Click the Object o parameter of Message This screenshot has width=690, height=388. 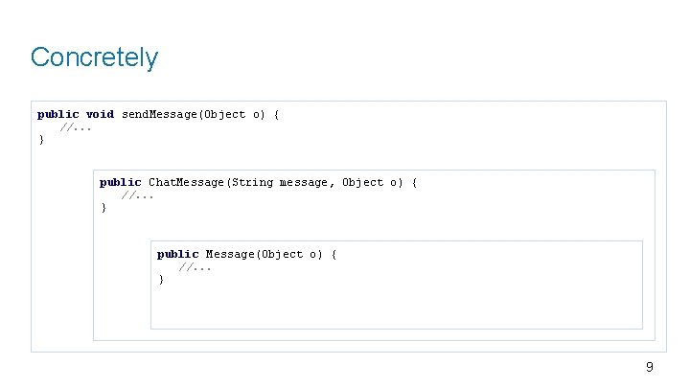point(290,254)
